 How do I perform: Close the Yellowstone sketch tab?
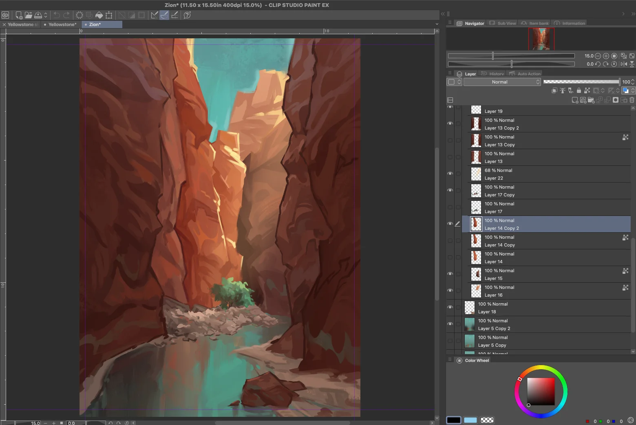pyautogui.click(x=4, y=24)
